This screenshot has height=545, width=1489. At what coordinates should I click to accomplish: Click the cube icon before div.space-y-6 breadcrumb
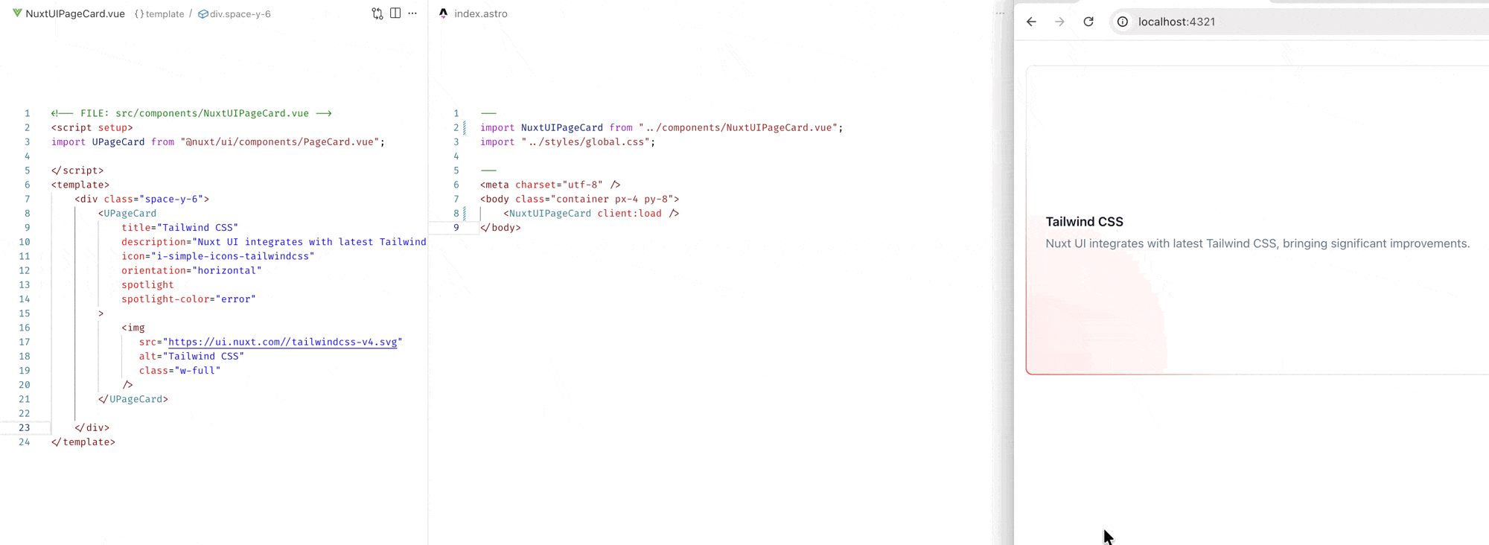coord(203,14)
